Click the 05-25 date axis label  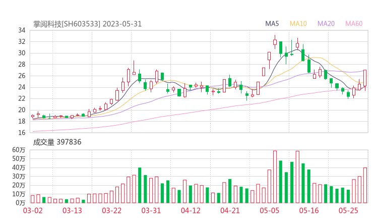point(348,210)
